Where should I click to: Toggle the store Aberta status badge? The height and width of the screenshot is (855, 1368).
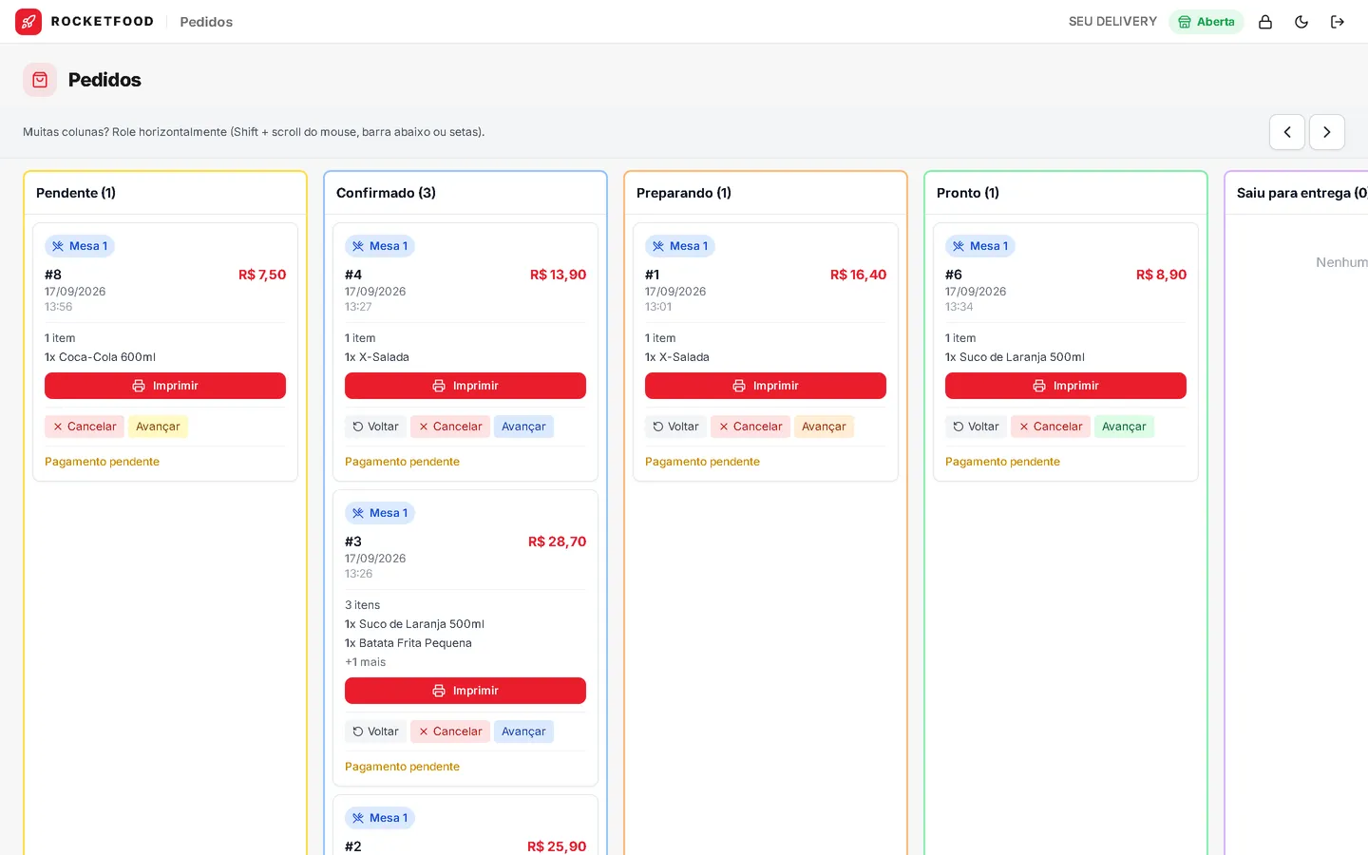(x=1206, y=22)
